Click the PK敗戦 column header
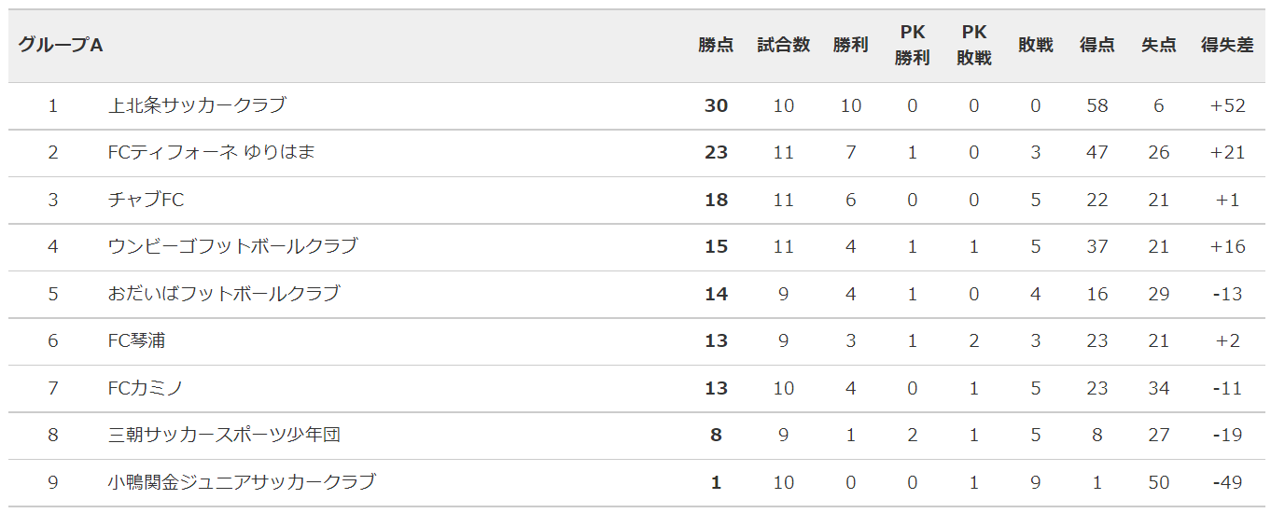Viewport: 1271px width, 513px height. 974,46
